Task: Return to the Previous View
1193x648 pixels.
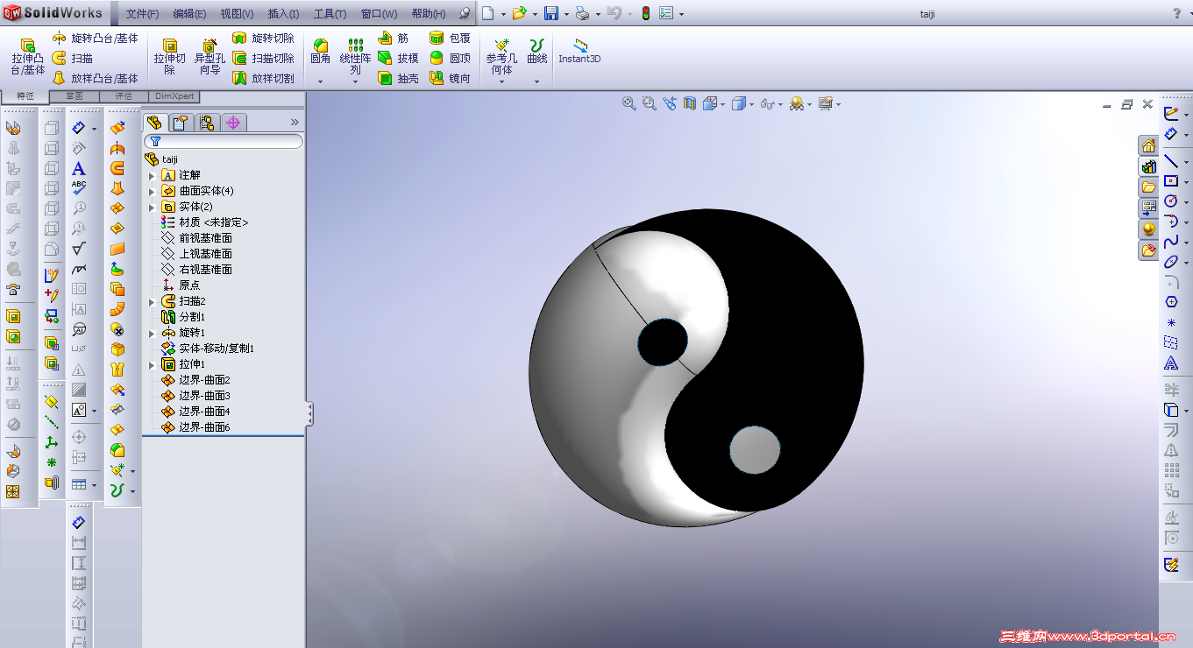Action: [670, 103]
